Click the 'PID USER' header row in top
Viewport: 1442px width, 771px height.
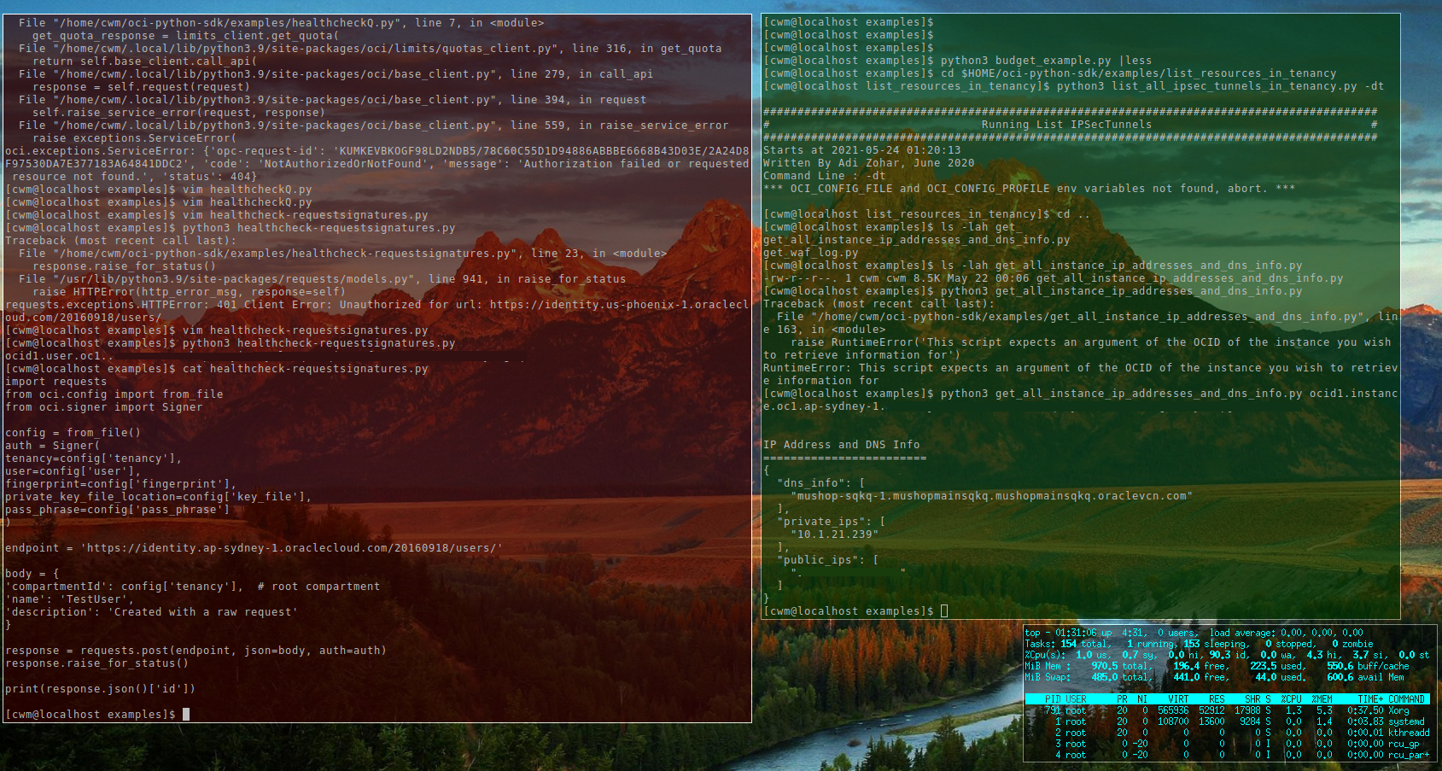1227,699
